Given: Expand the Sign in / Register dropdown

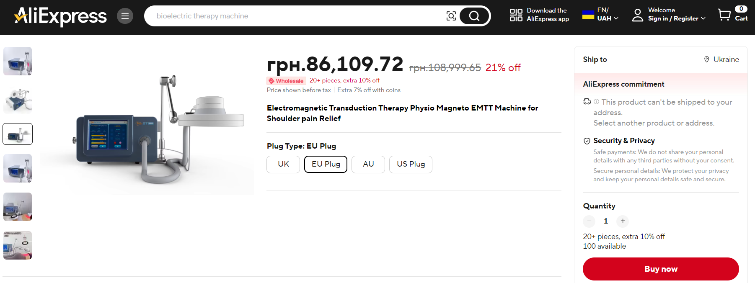Looking at the screenshot, I should click(703, 18).
